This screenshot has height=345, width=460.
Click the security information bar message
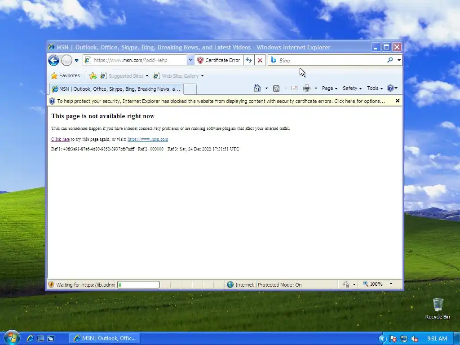tap(221, 101)
